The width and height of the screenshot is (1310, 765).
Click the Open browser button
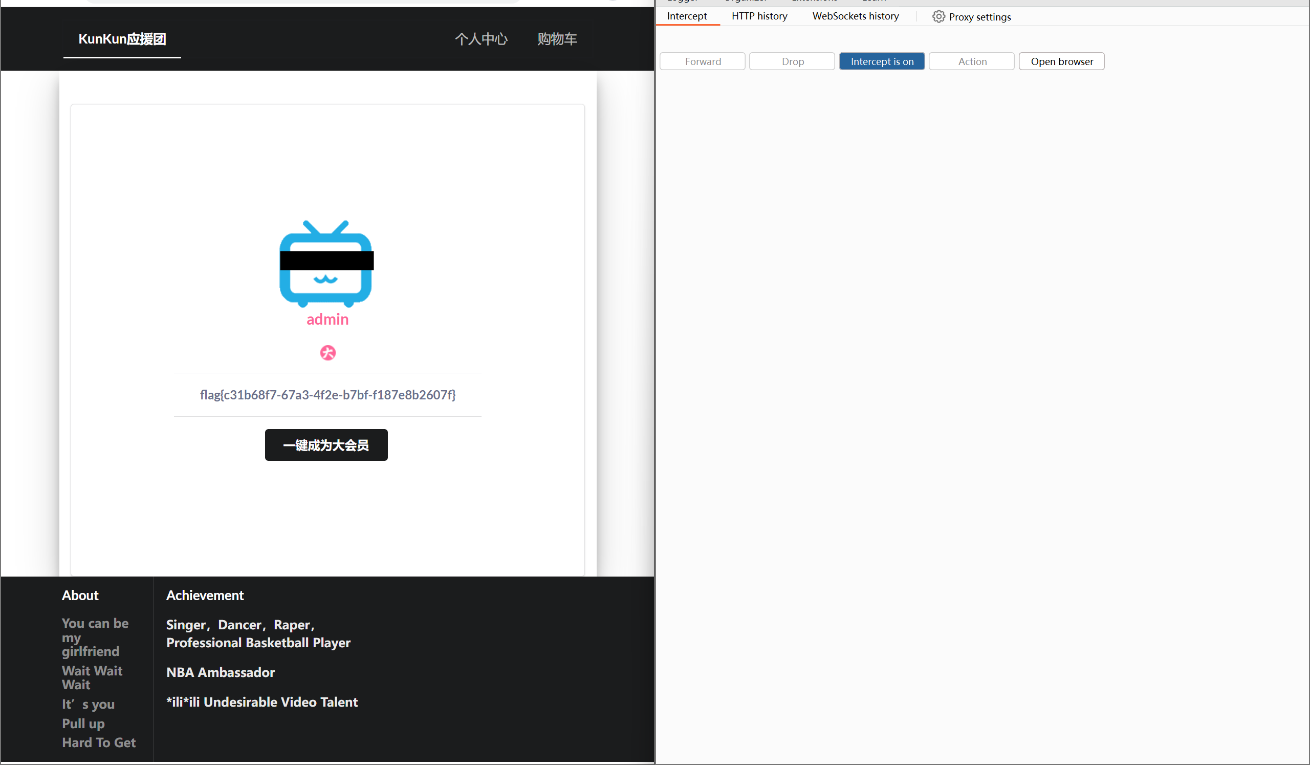[x=1061, y=61]
